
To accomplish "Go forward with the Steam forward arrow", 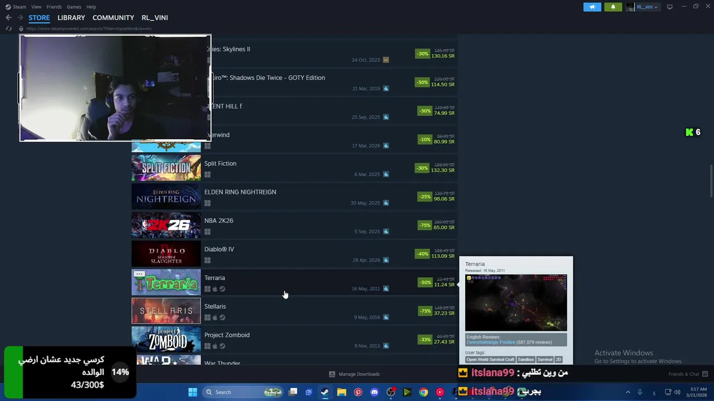I will 20,18.
